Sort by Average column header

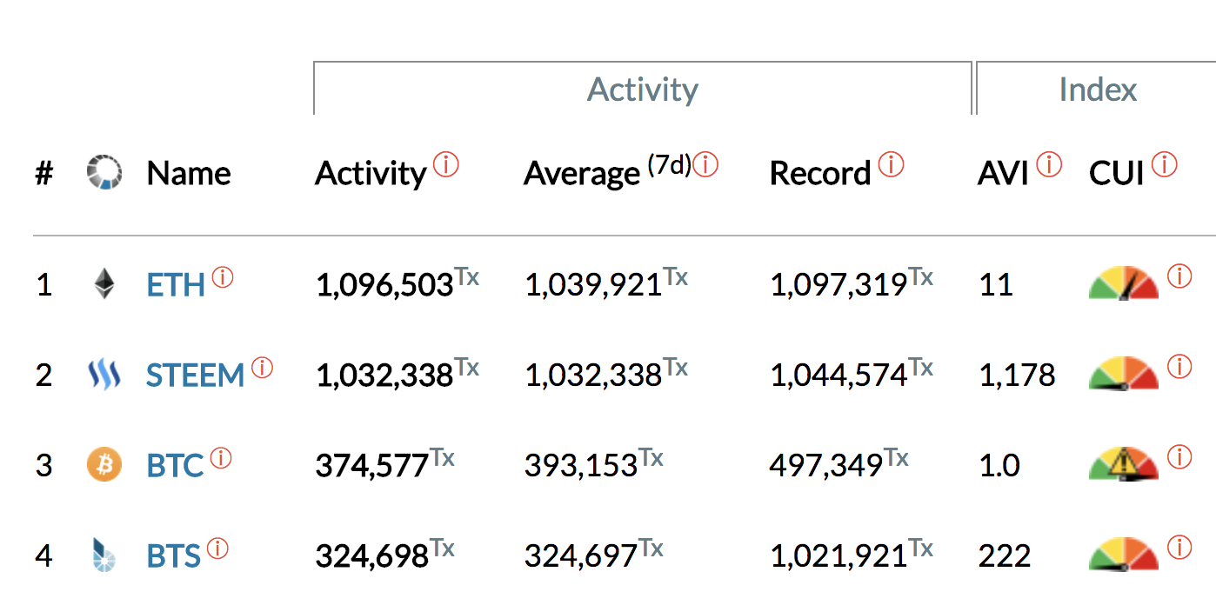coord(581,174)
